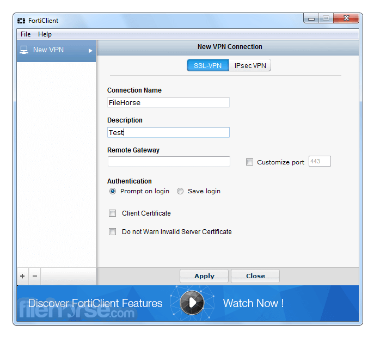The image size is (374, 337).
Task: Click the computer icon beside New VPN
Action: [x=24, y=50]
